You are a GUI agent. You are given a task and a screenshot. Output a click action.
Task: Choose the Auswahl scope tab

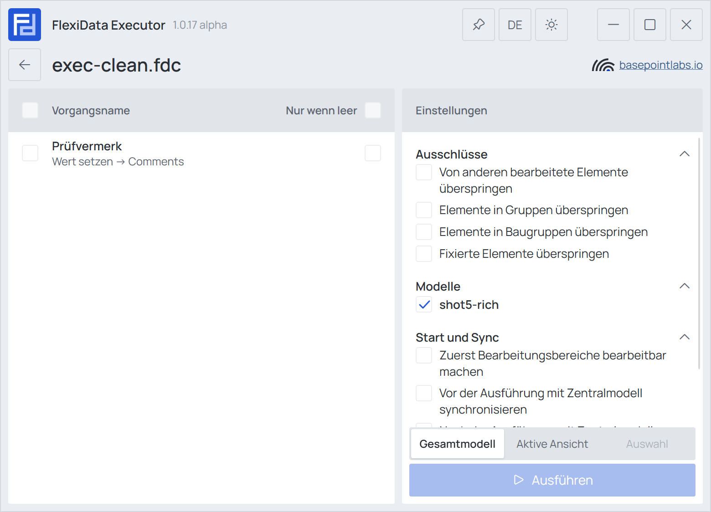click(x=647, y=444)
